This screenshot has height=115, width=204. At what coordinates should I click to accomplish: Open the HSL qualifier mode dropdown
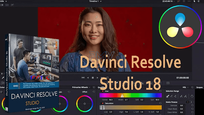click(186, 87)
